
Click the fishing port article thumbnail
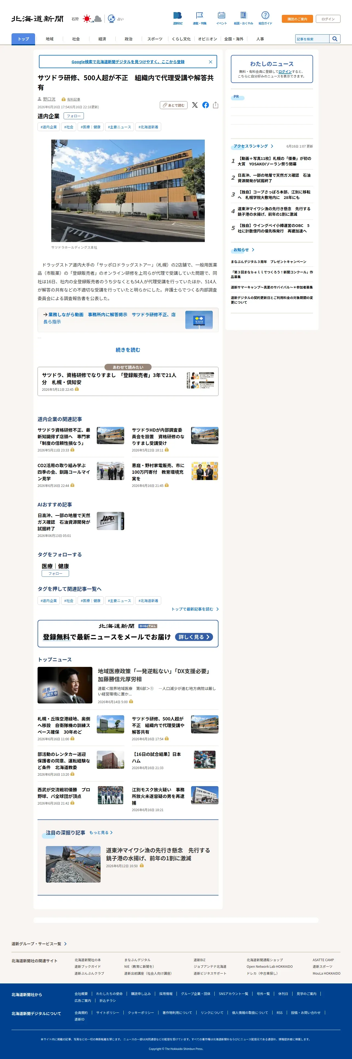coord(73,864)
